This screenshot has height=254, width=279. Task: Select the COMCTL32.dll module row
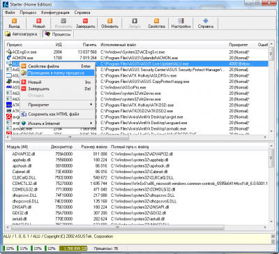point(137,184)
